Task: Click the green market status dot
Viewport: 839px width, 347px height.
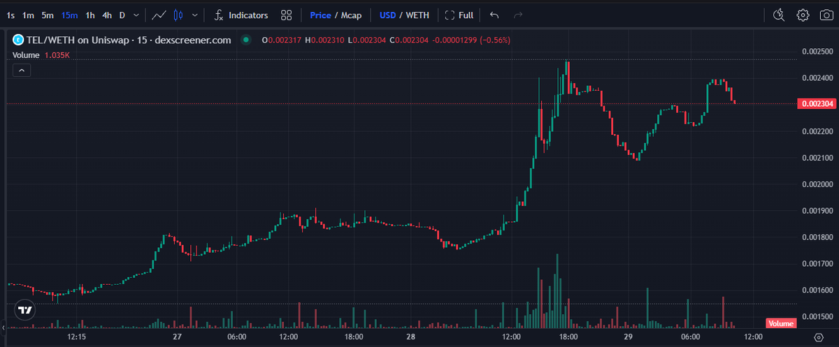Action: (245, 40)
